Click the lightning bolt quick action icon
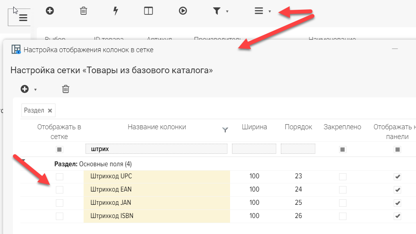The width and height of the screenshot is (416, 234). click(x=116, y=11)
